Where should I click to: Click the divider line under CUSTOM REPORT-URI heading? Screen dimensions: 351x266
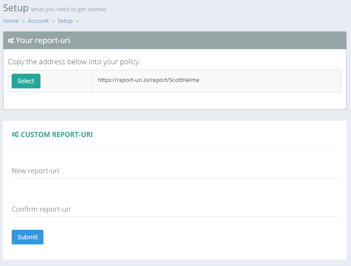tap(174, 146)
